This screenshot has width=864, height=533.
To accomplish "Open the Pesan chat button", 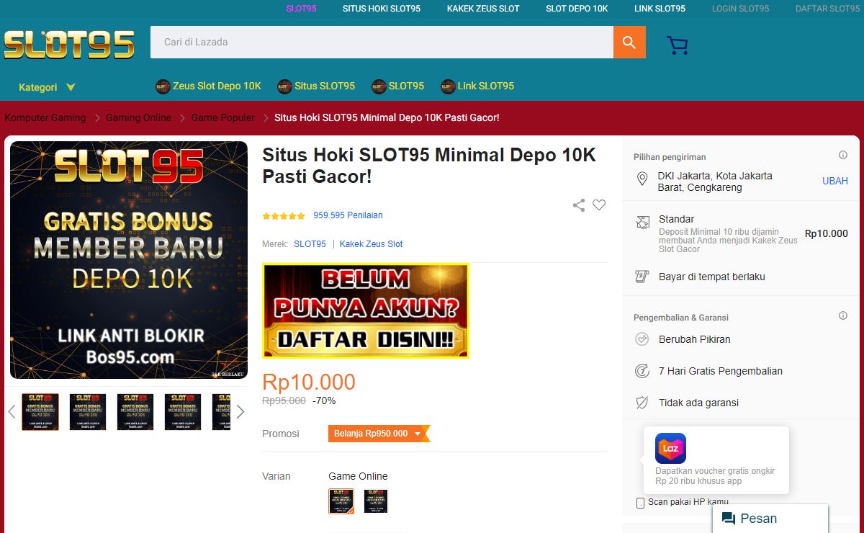I will coord(770,519).
